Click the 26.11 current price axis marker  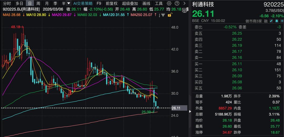point(179,108)
